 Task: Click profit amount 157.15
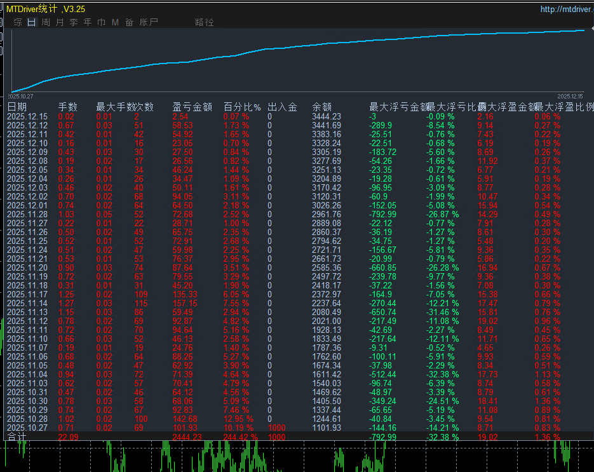[x=185, y=304]
